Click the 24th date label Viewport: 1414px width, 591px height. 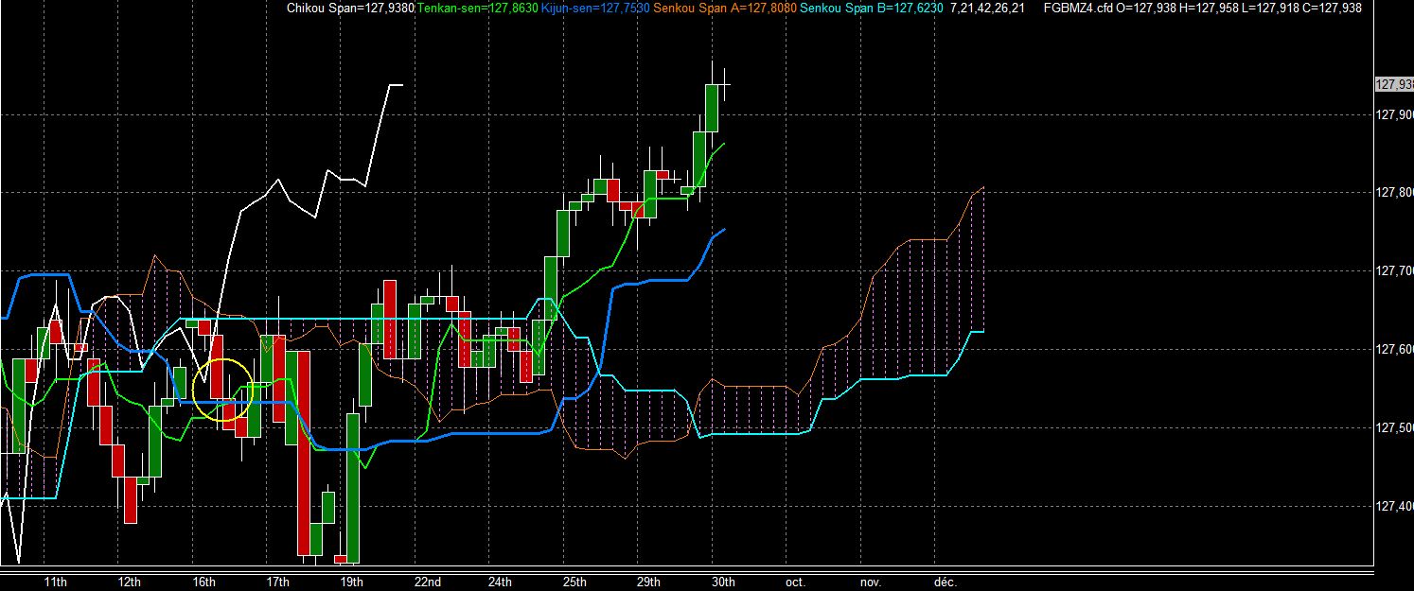[x=500, y=582]
